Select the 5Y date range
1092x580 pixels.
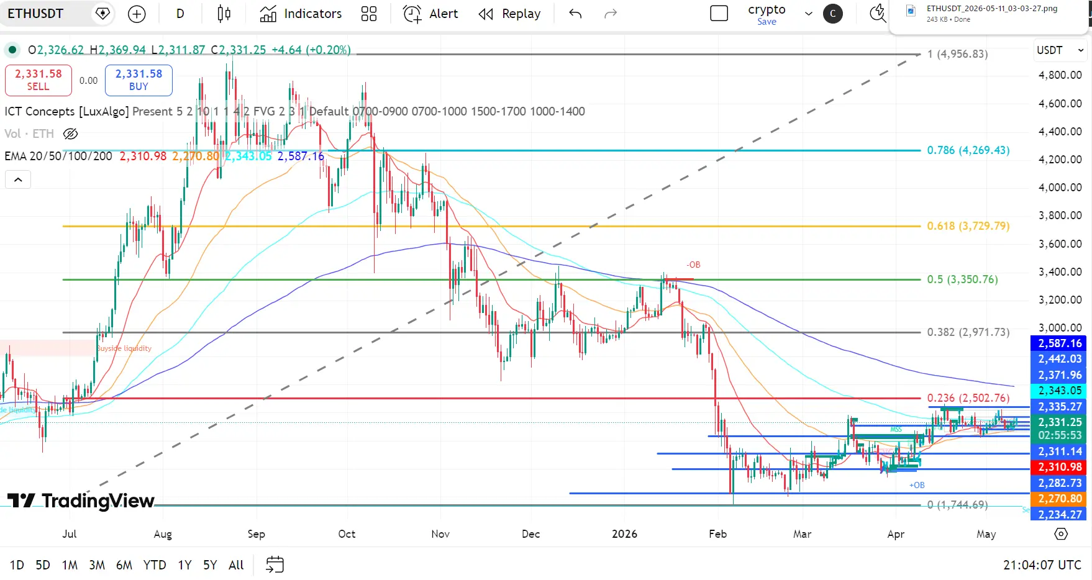(x=210, y=565)
